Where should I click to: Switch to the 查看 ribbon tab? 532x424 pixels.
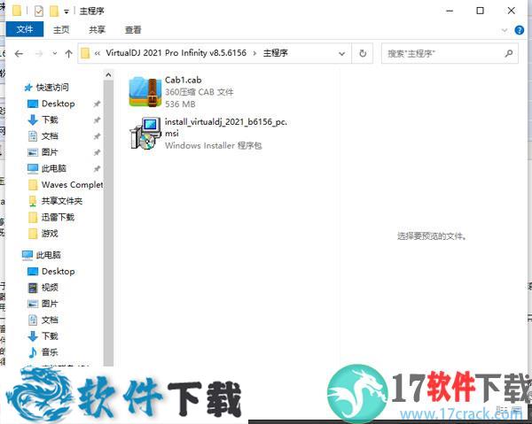click(x=133, y=30)
